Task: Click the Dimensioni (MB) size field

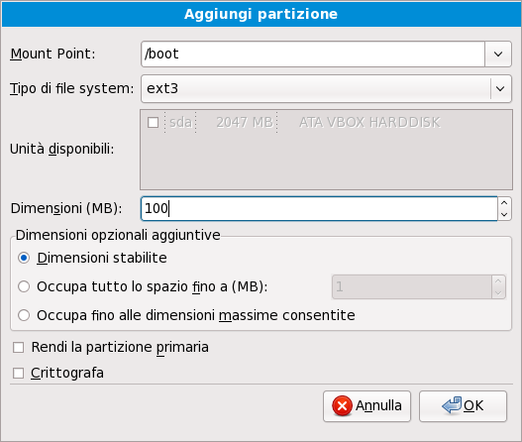Action: (x=319, y=208)
